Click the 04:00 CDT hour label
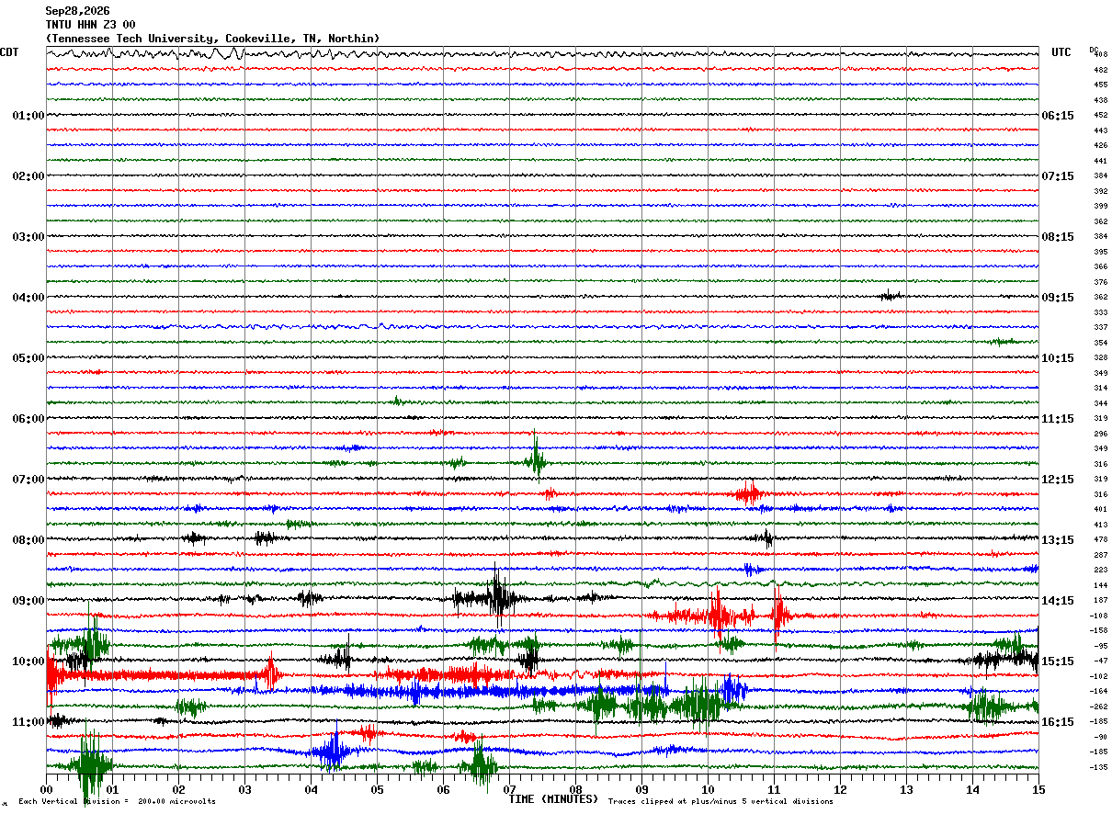The height and width of the screenshot is (814, 1112). tap(28, 298)
